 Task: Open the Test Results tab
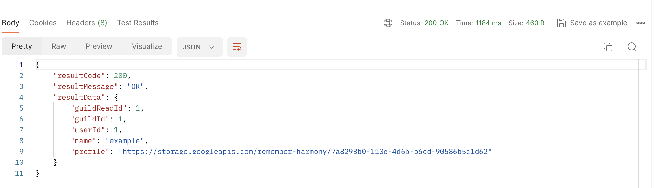click(x=138, y=23)
